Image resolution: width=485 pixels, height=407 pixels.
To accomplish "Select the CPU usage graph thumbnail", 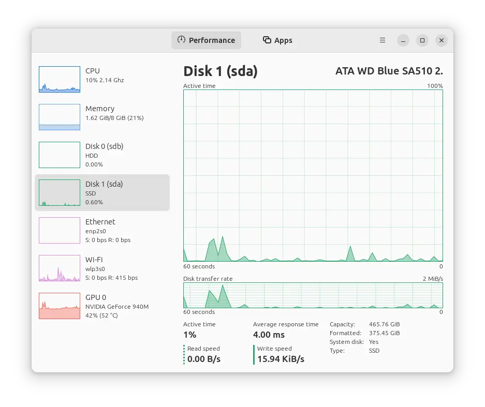I will coord(60,79).
